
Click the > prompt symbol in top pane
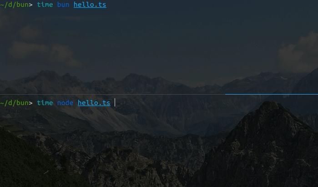pos(30,5)
